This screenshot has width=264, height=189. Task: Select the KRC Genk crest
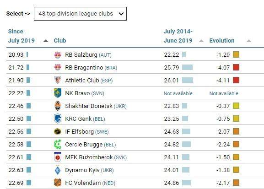[58, 119]
